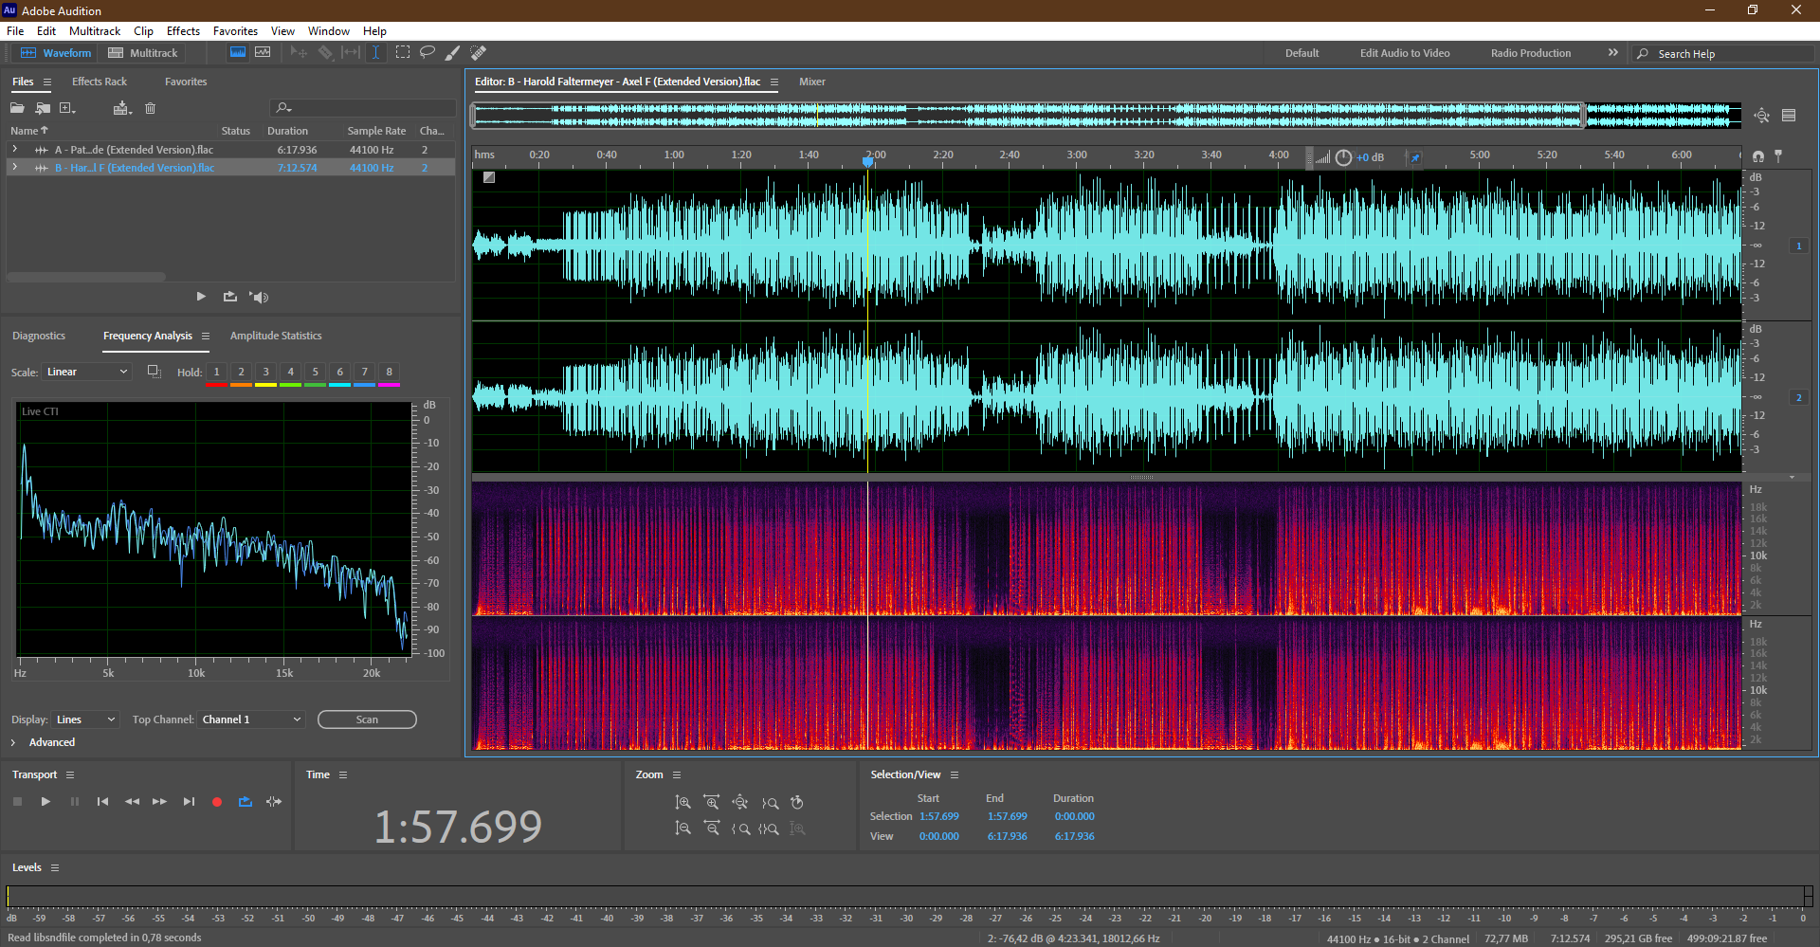This screenshot has height=947, width=1820.
Task: Toggle channel 2 enable button
Action: tap(1798, 397)
